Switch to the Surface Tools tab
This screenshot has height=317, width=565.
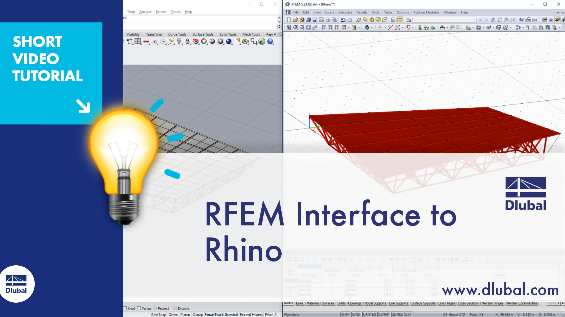(203, 34)
